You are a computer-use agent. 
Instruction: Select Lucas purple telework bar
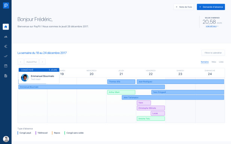pos(158,113)
